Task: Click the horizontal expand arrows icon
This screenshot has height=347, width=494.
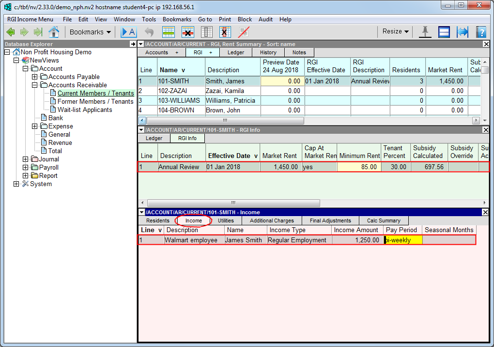Action: click(463, 32)
